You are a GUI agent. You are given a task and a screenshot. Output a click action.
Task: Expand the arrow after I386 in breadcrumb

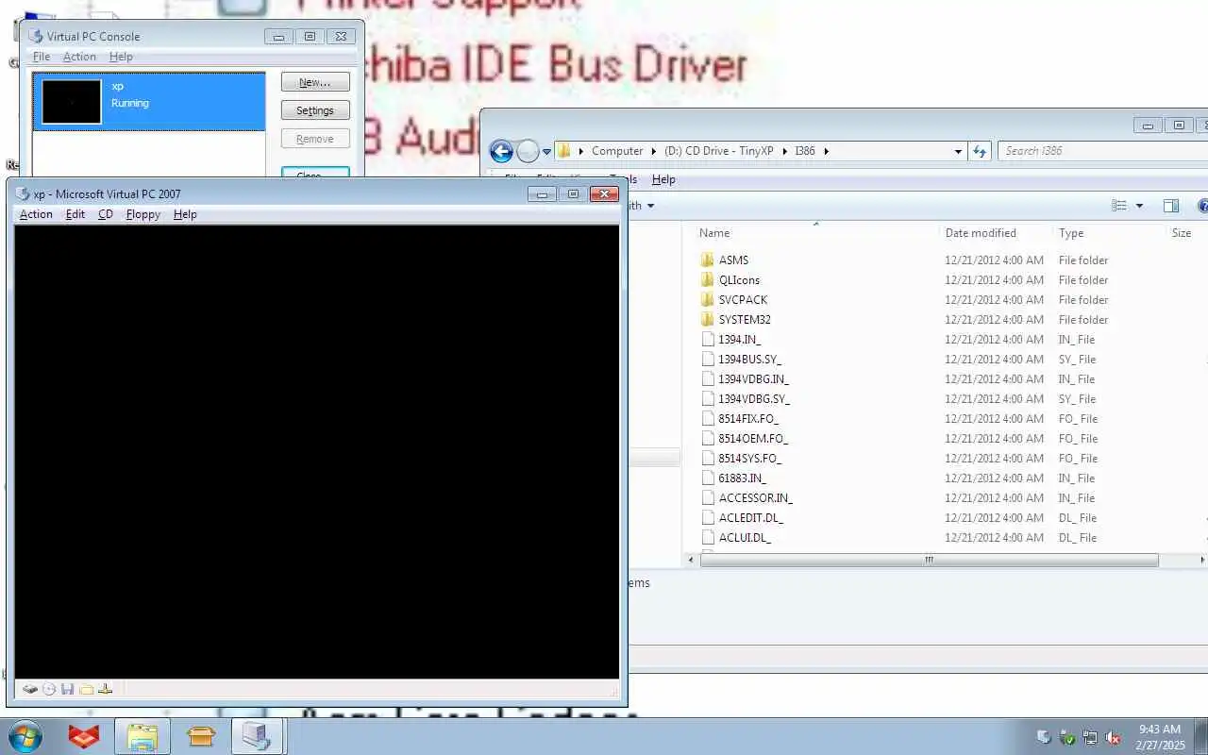click(x=826, y=151)
